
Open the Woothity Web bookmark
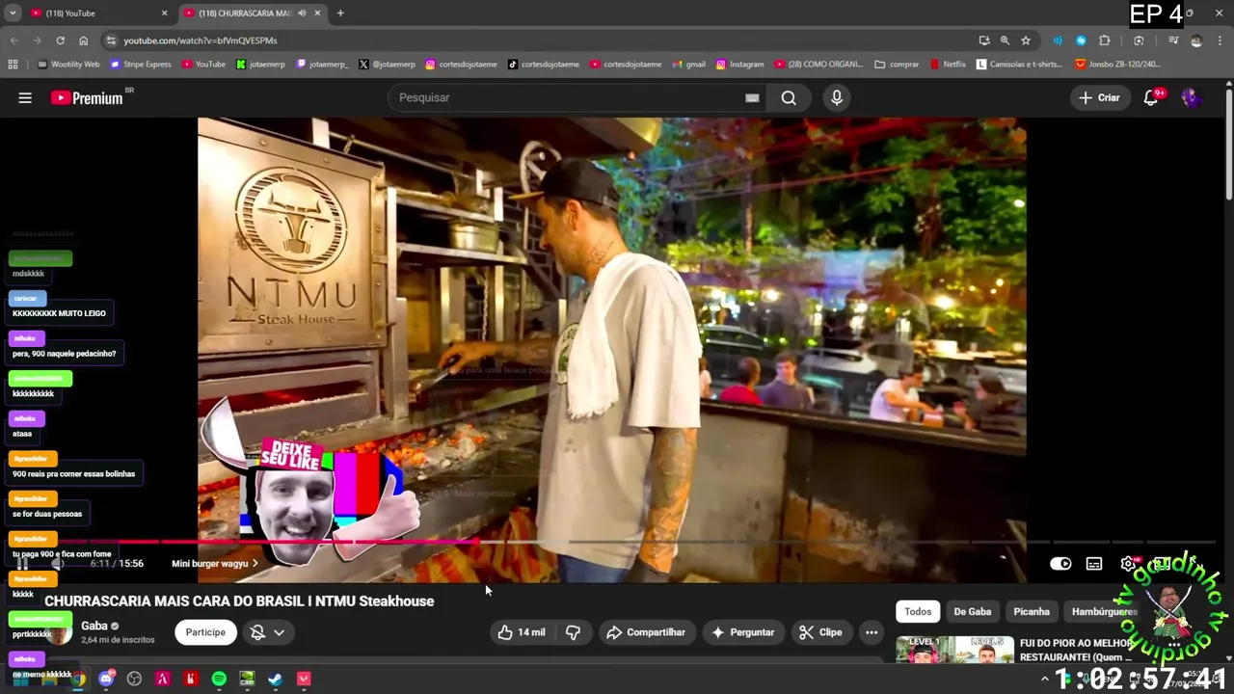[x=68, y=65]
